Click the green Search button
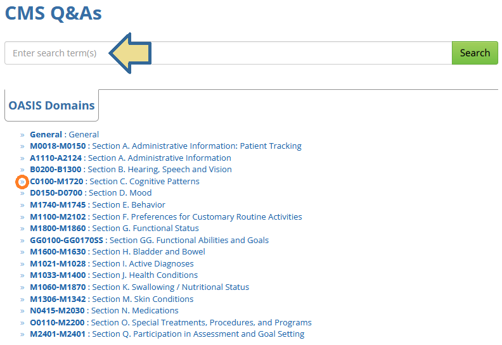502x345 pixels. click(x=475, y=53)
